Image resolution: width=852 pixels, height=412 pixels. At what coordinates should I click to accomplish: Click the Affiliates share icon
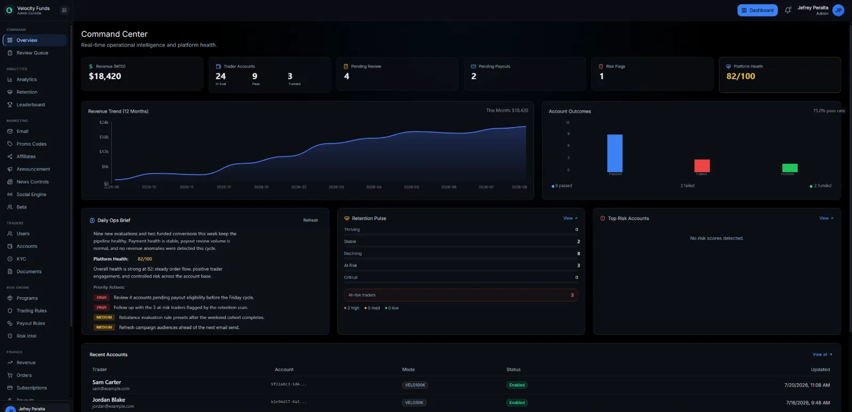tap(10, 157)
